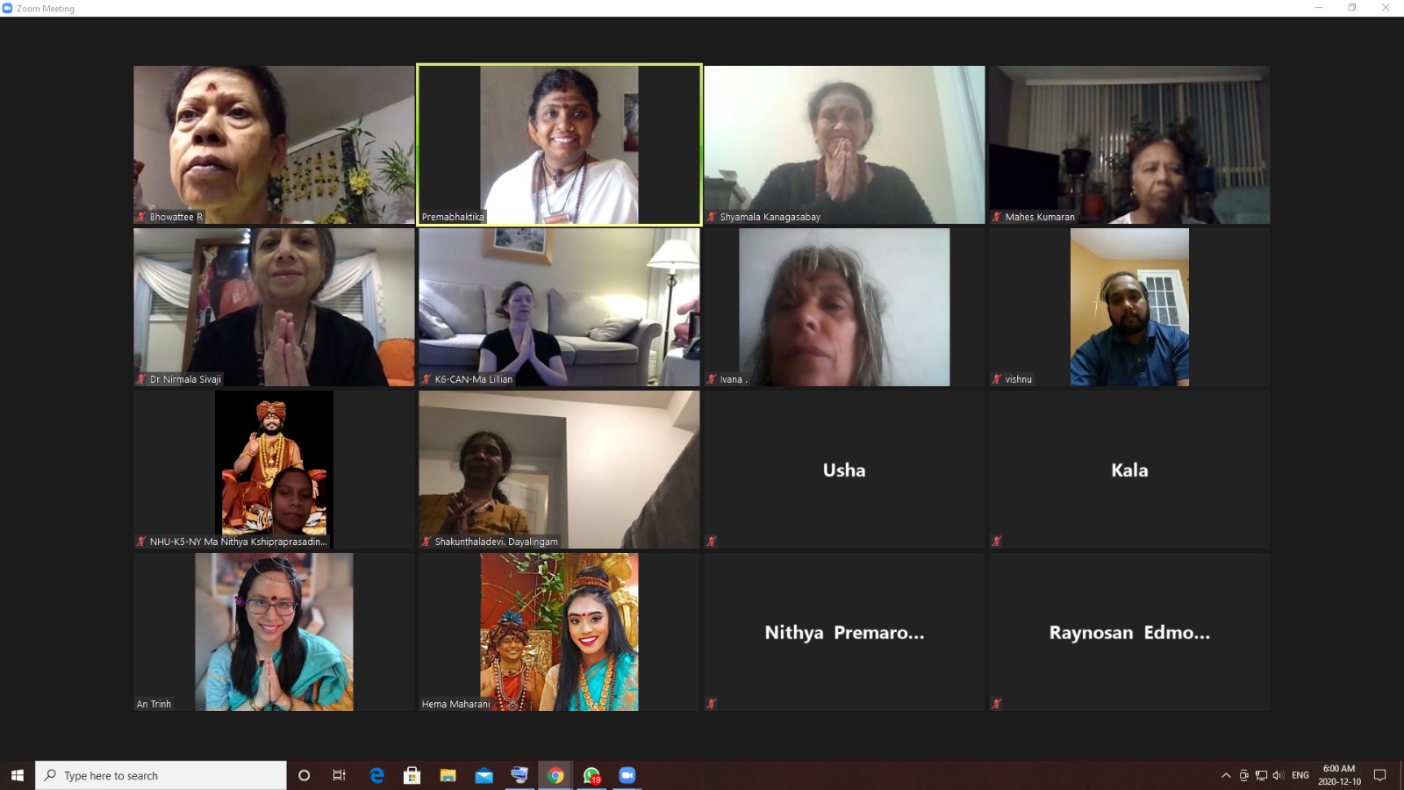Image resolution: width=1404 pixels, height=790 pixels.
Task: Click the Type here to search box
Action: click(161, 775)
